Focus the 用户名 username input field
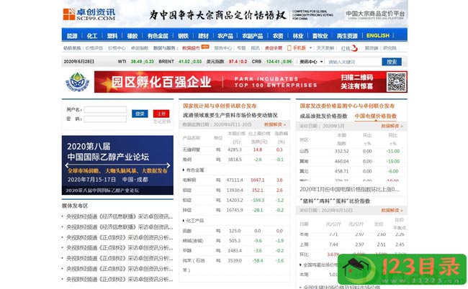This screenshot has width=468, height=289. (x=107, y=110)
